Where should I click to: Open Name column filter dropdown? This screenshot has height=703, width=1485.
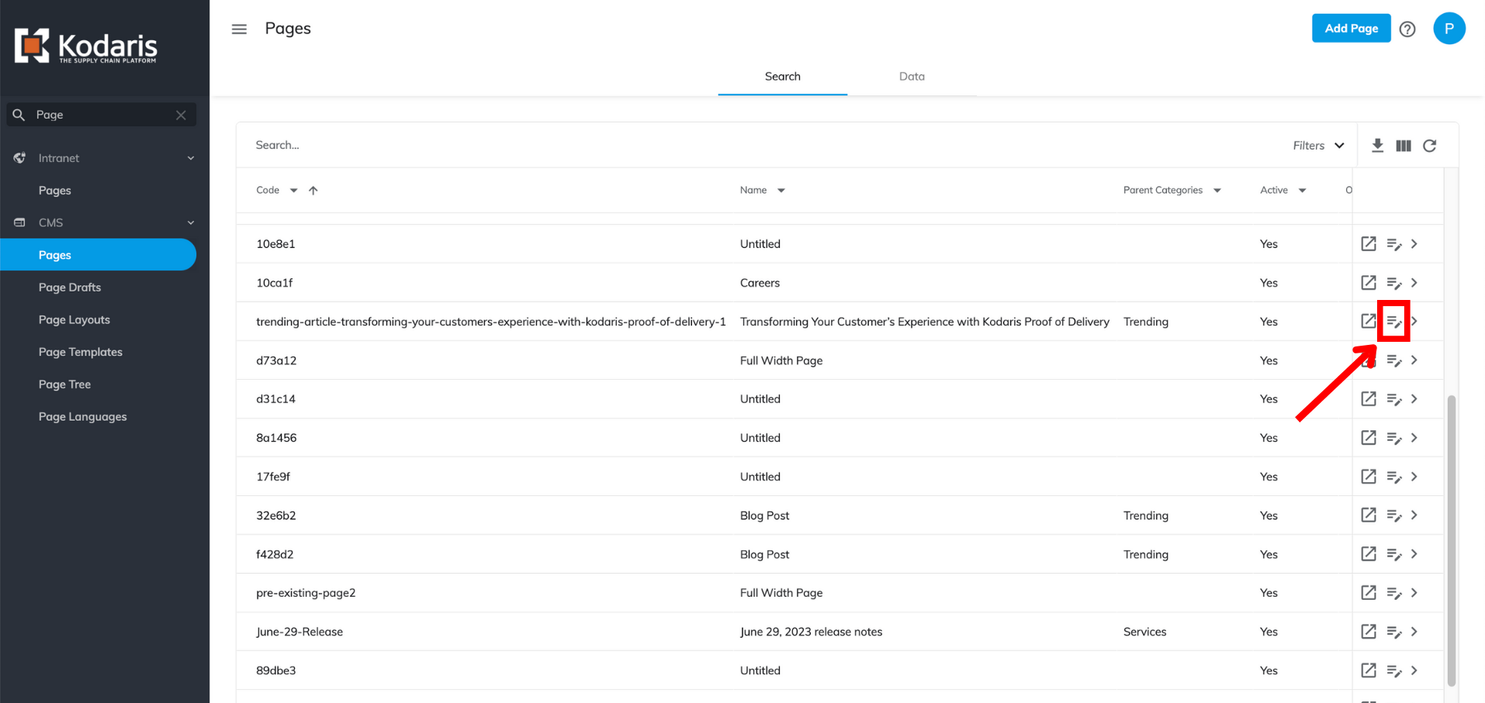pyautogui.click(x=781, y=191)
